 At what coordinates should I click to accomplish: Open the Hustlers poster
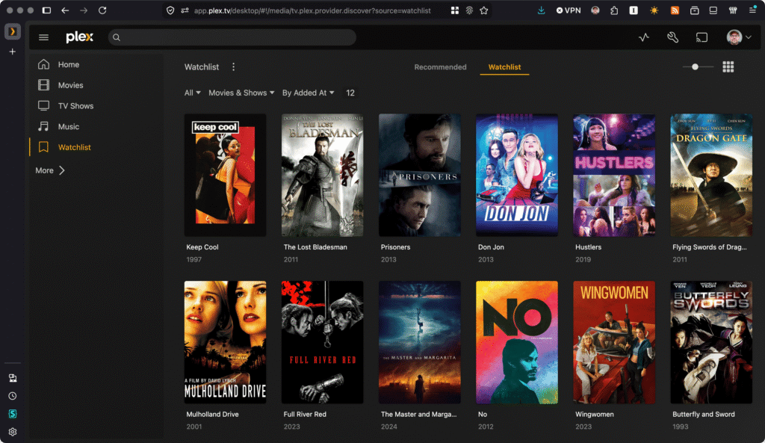pyautogui.click(x=614, y=175)
